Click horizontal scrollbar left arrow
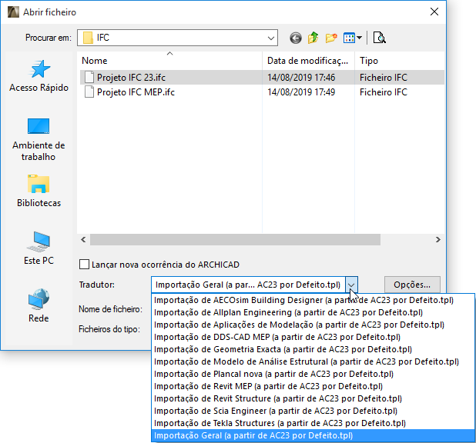476x443 pixels. 83,239
